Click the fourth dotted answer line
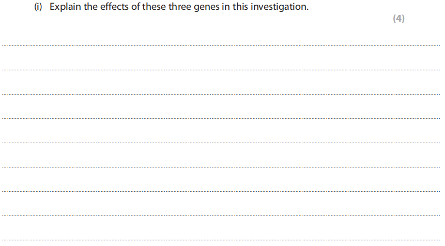445x246 pixels. pos(222,119)
